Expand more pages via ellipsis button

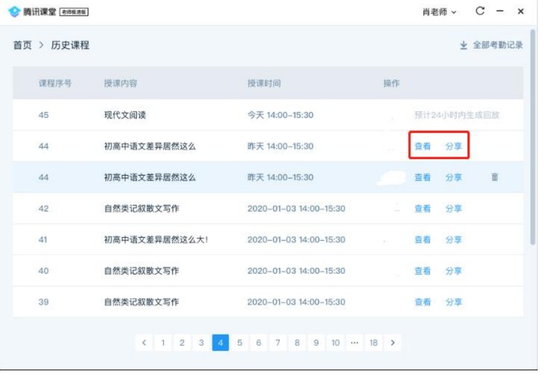tap(354, 343)
